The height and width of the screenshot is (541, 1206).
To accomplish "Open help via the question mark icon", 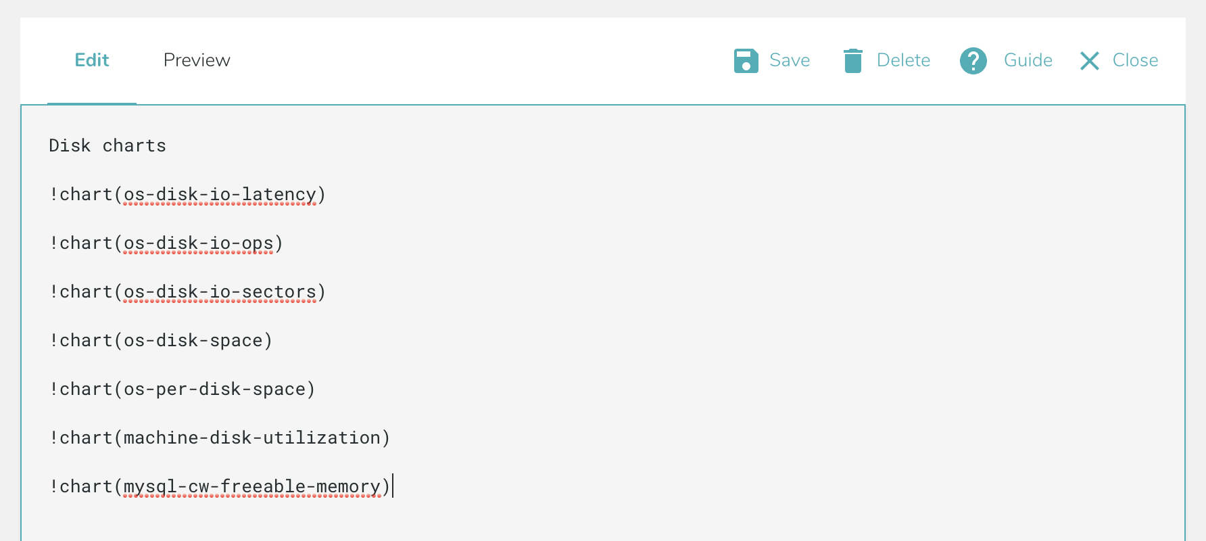I will coord(973,61).
